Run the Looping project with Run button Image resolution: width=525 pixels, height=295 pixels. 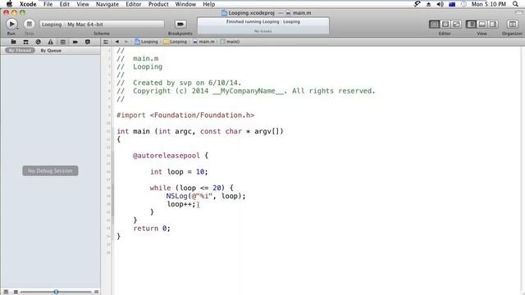coord(11,24)
